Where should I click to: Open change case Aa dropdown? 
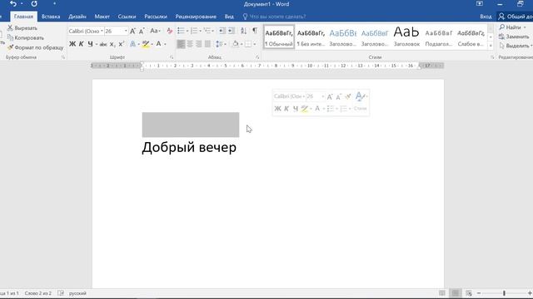click(x=155, y=31)
